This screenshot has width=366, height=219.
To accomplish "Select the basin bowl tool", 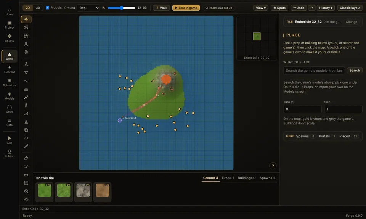I will pos(26,175).
